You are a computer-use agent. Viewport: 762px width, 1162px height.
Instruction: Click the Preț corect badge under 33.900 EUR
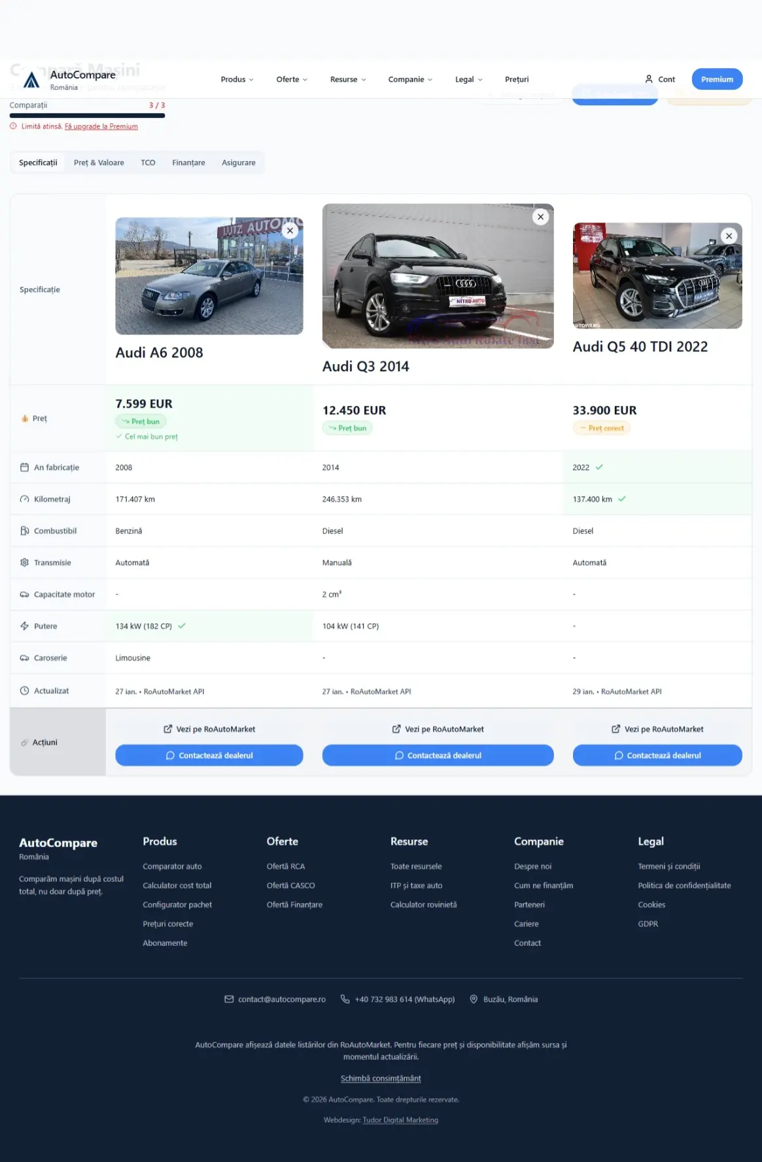(x=601, y=428)
